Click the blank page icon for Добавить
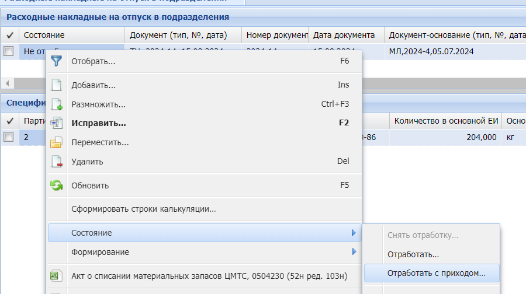Image resolution: width=526 pixels, height=294 pixels. pyautogui.click(x=57, y=85)
